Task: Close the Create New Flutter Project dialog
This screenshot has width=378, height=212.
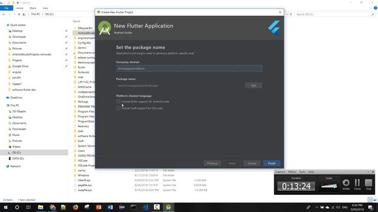Action: 280,12
